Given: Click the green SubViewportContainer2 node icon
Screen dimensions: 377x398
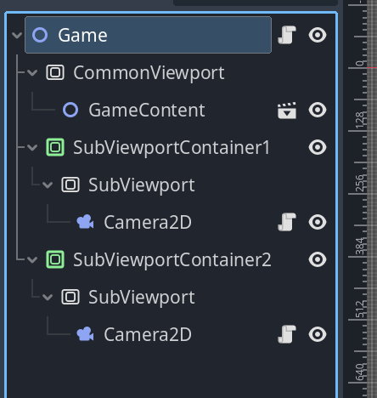Looking at the screenshot, I should click(55, 259).
